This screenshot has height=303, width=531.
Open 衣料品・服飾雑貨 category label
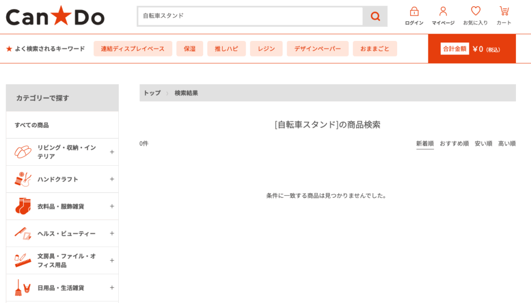[61, 206]
